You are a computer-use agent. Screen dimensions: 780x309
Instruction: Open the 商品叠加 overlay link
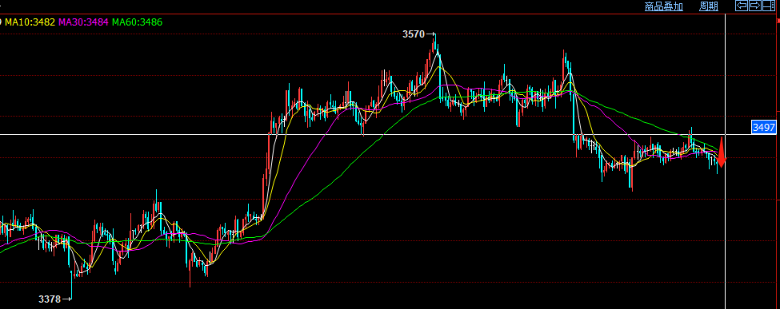663,6
